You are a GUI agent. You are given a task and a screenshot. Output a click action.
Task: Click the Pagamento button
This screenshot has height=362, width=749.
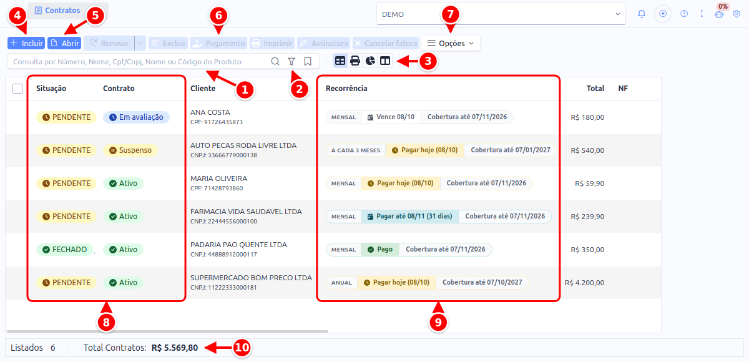point(219,43)
